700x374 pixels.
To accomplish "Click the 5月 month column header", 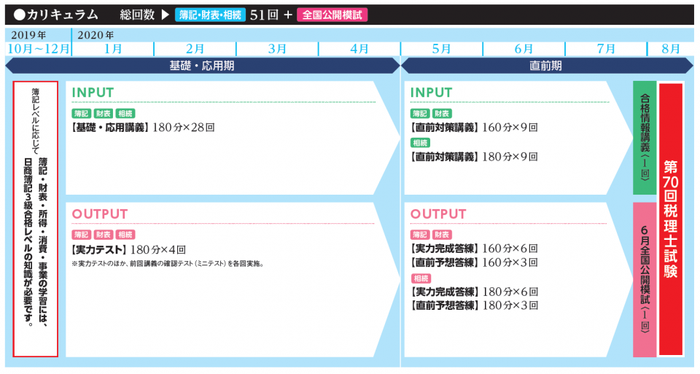I will [441, 49].
